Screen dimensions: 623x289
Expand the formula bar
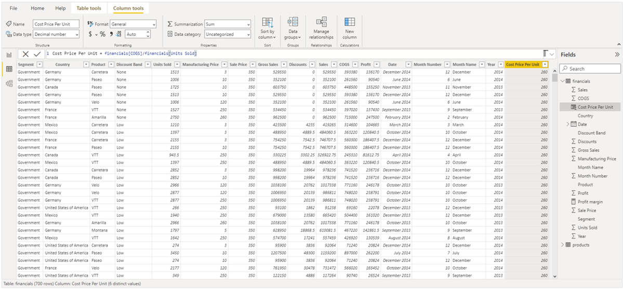tap(552, 54)
